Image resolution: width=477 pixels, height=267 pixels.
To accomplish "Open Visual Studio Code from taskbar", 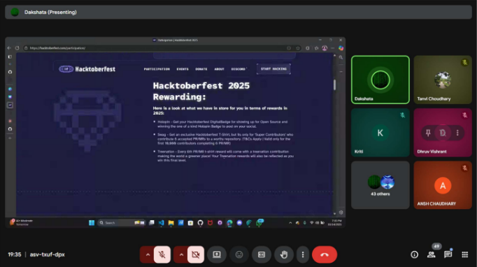I will (162, 223).
